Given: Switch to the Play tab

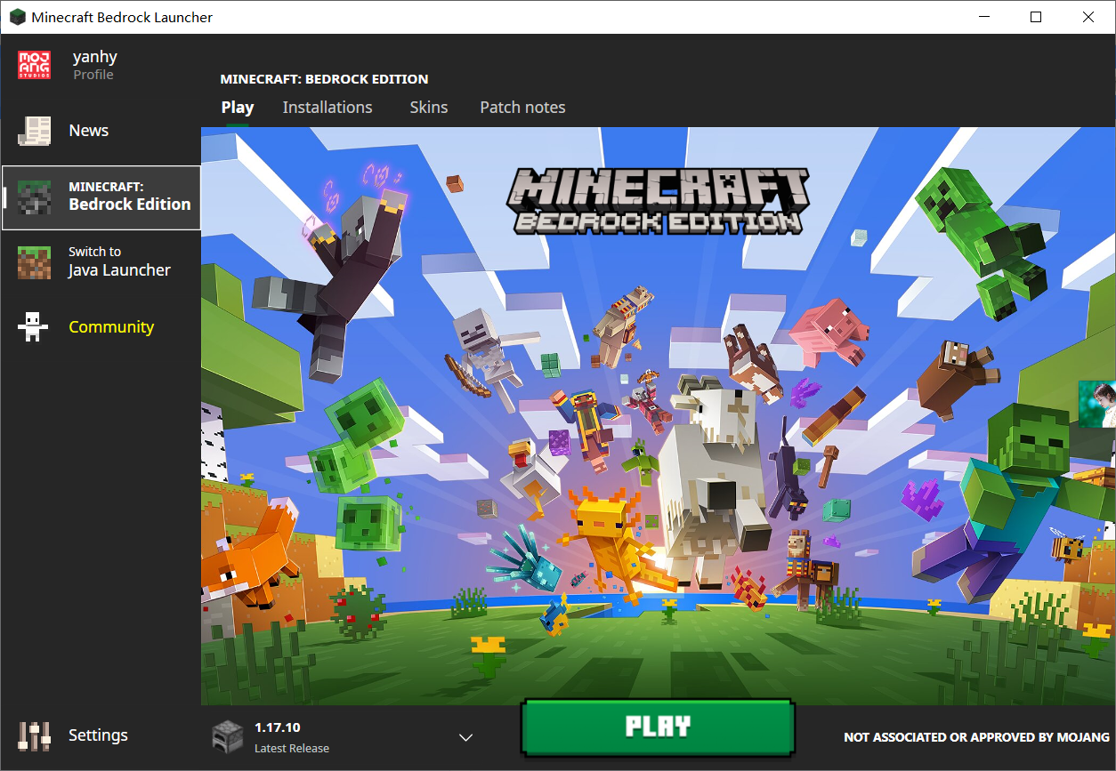Looking at the screenshot, I should (x=238, y=108).
